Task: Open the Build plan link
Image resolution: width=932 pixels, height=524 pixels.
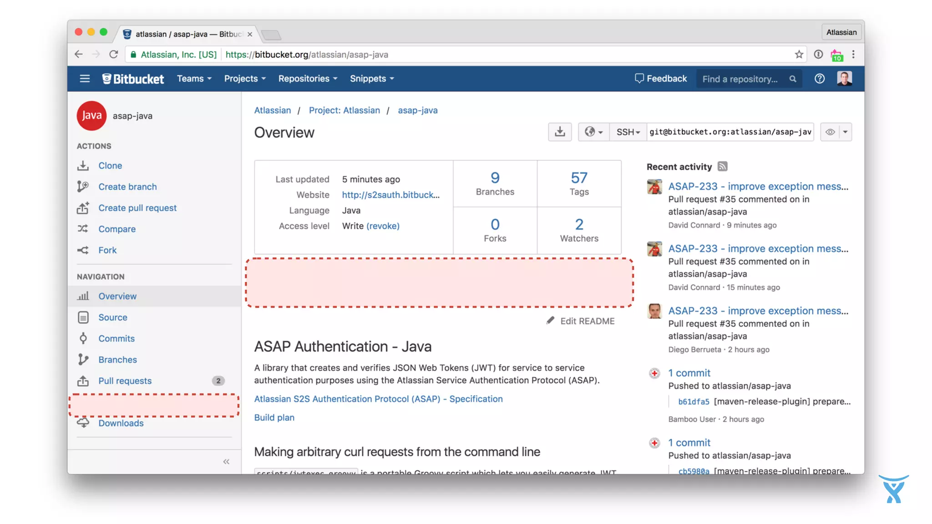Action: (x=274, y=418)
